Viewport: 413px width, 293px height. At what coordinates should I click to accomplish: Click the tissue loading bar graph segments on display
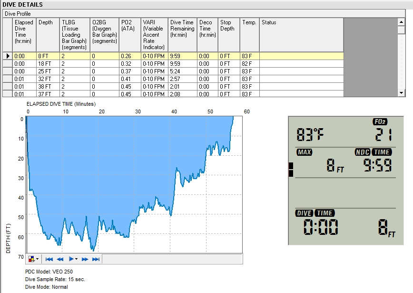click(x=291, y=170)
